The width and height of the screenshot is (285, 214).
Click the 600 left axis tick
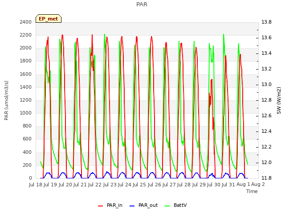pos(27,139)
